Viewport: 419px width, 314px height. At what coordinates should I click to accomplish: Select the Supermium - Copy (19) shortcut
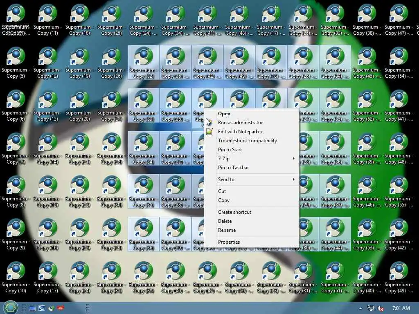point(80,63)
